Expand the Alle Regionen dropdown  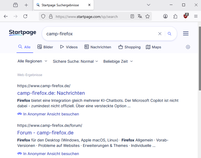[x=32, y=61]
